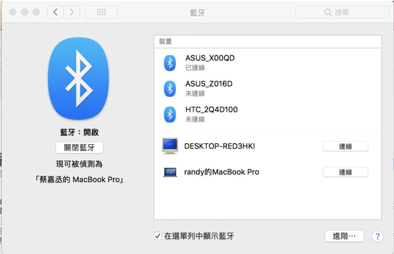Click the 在選單列中顯示藍牙 label text
The width and height of the screenshot is (394, 254).
[199, 236]
